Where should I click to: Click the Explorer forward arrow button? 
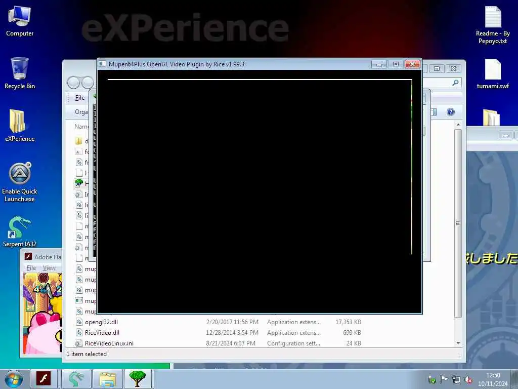coord(88,83)
